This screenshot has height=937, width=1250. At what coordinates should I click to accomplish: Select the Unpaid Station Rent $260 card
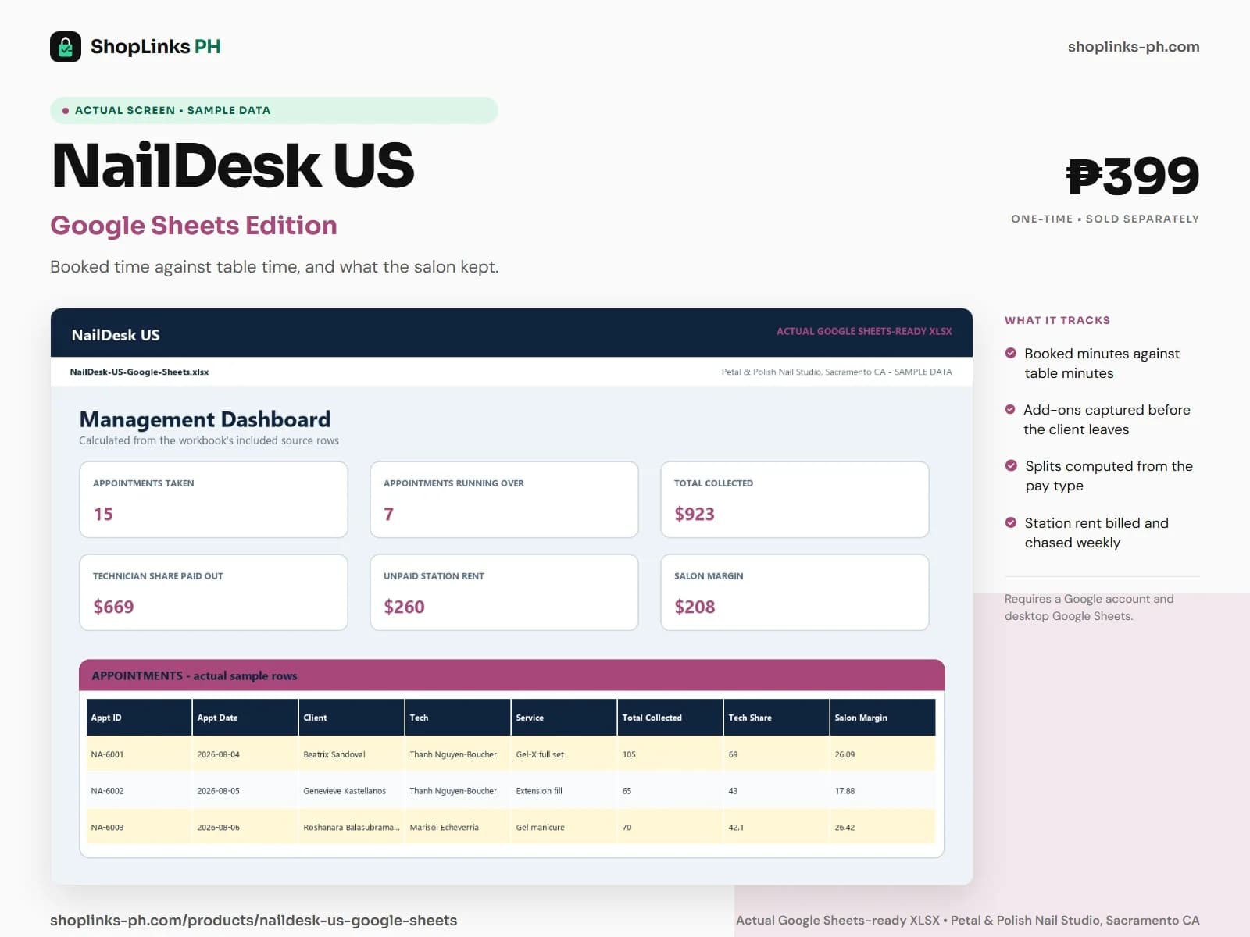point(504,593)
